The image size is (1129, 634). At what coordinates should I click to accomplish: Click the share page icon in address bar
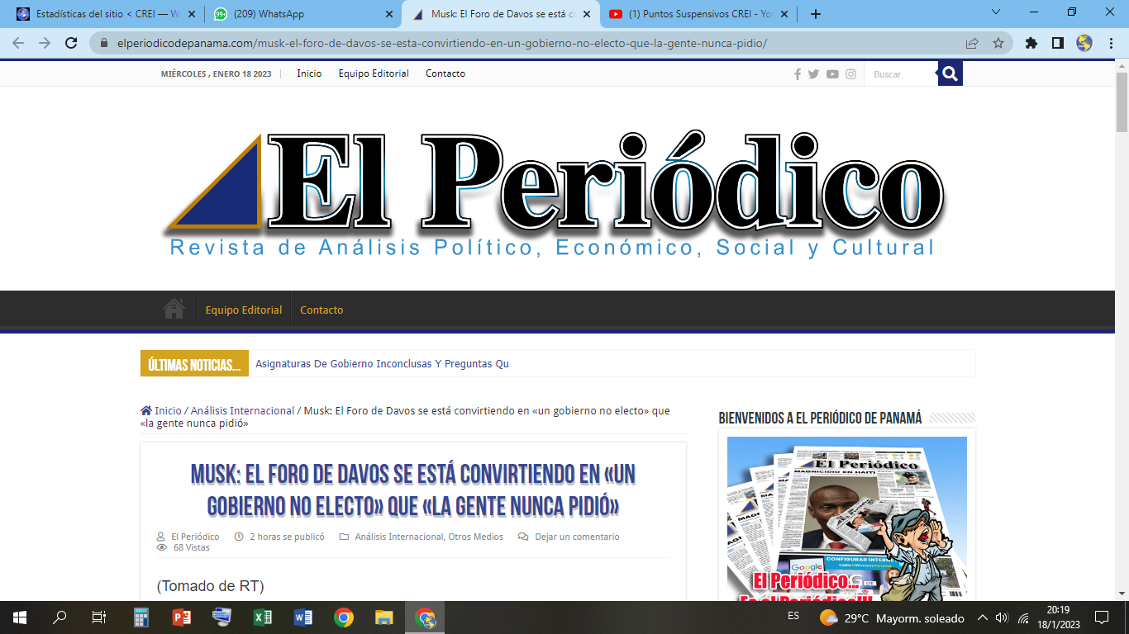[972, 43]
